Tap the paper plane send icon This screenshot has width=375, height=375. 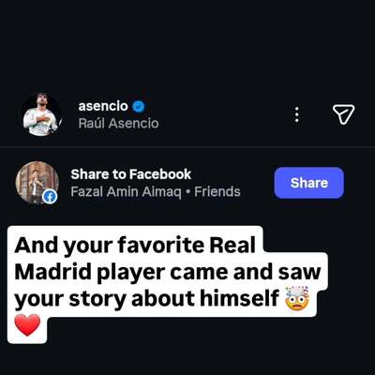coord(343,114)
